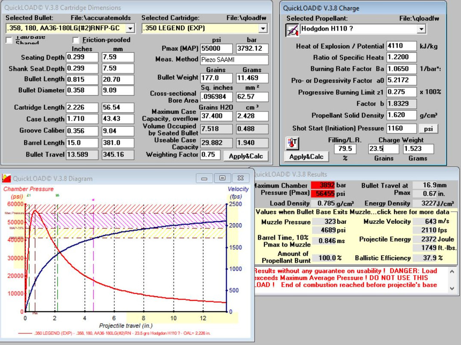The width and height of the screenshot is (461, 345).
Task: Edit Seating Depth inches field
Action: pyautogui.click(x=82, y=57)
